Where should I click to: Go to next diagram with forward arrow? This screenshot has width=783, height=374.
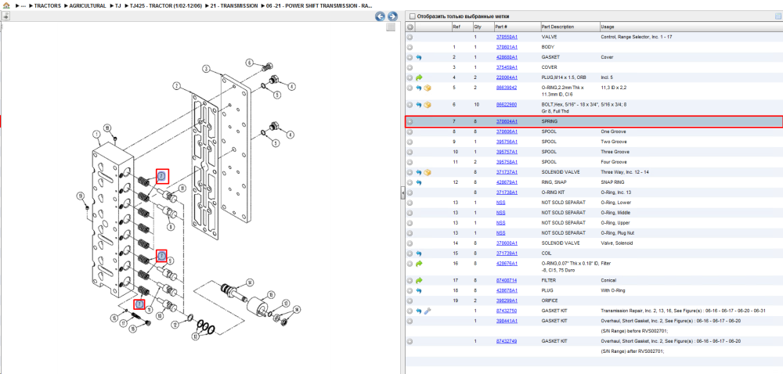(392, 16)
